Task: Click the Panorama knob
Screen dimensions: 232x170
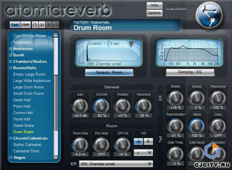Action: tap(143, 105)
